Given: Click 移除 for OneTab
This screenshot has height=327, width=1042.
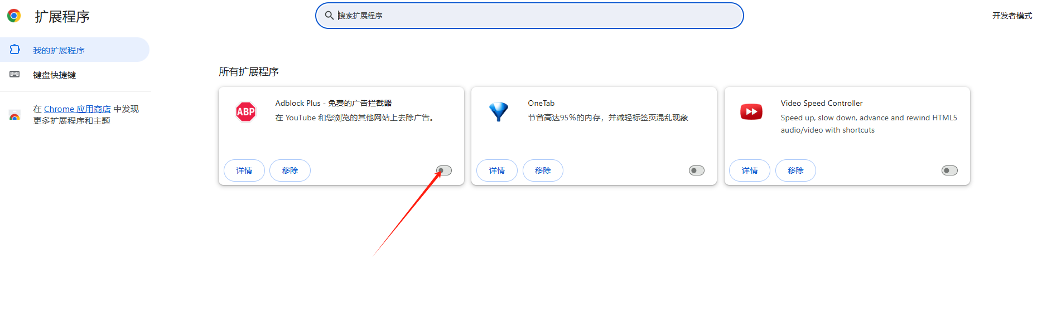Looking at the screenshot, I should coord(543,170).
